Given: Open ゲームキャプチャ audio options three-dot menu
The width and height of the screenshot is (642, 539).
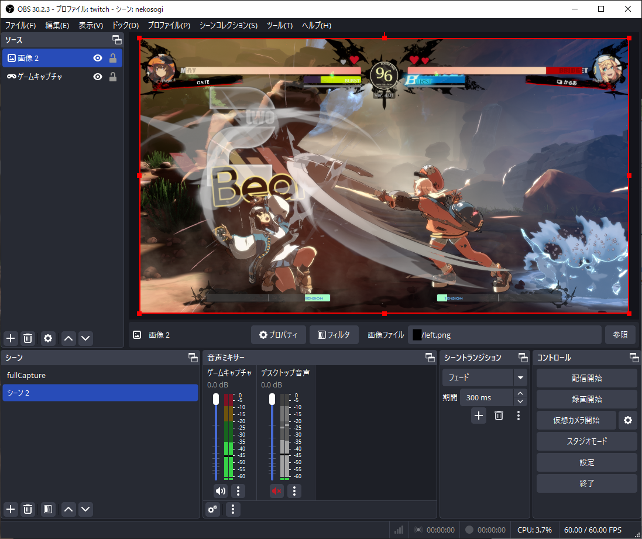Looking at the screenshot, I should click(x=238, y=491).
